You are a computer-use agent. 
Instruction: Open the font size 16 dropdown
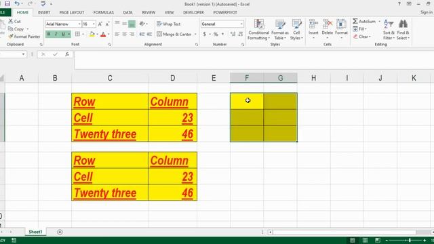(x=94, y=24)
